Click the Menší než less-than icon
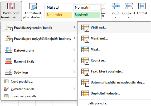Viewport: 151px width, 106px height. click(x=85, y=39)
